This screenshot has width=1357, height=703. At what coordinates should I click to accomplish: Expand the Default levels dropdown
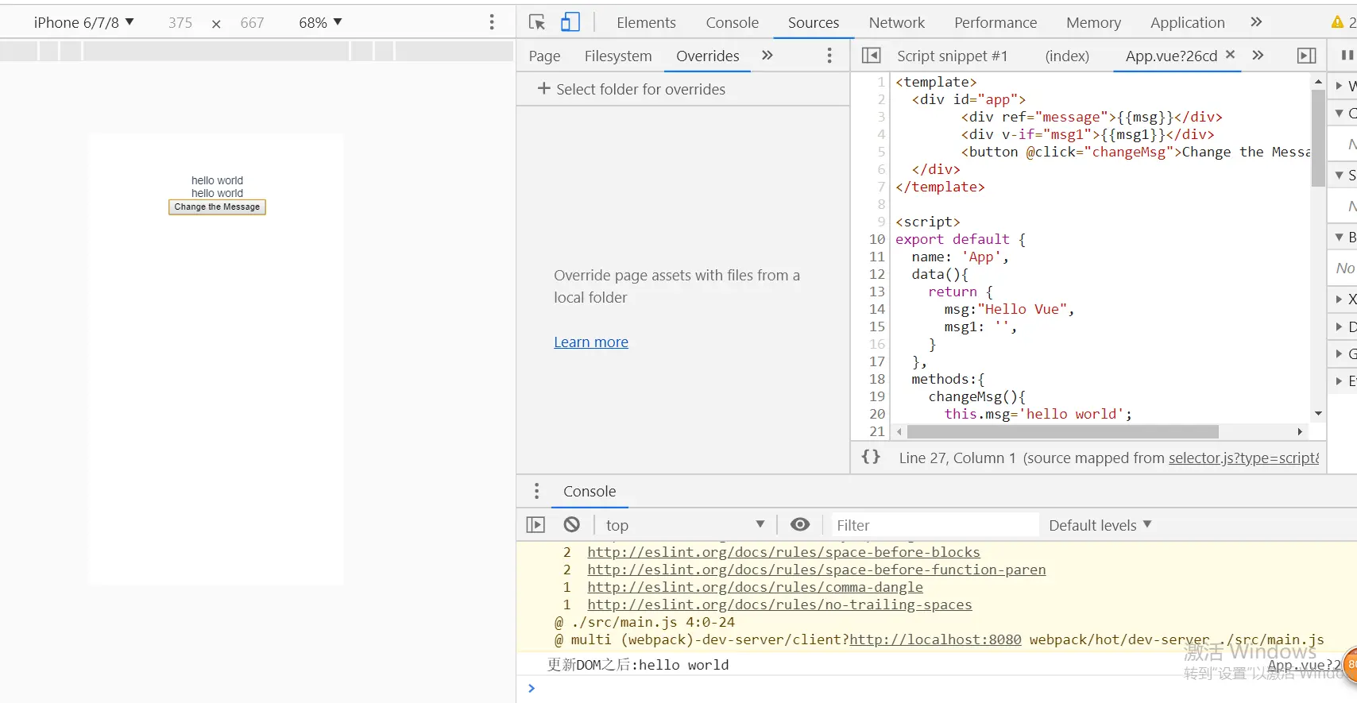[x=1100, y=525]
